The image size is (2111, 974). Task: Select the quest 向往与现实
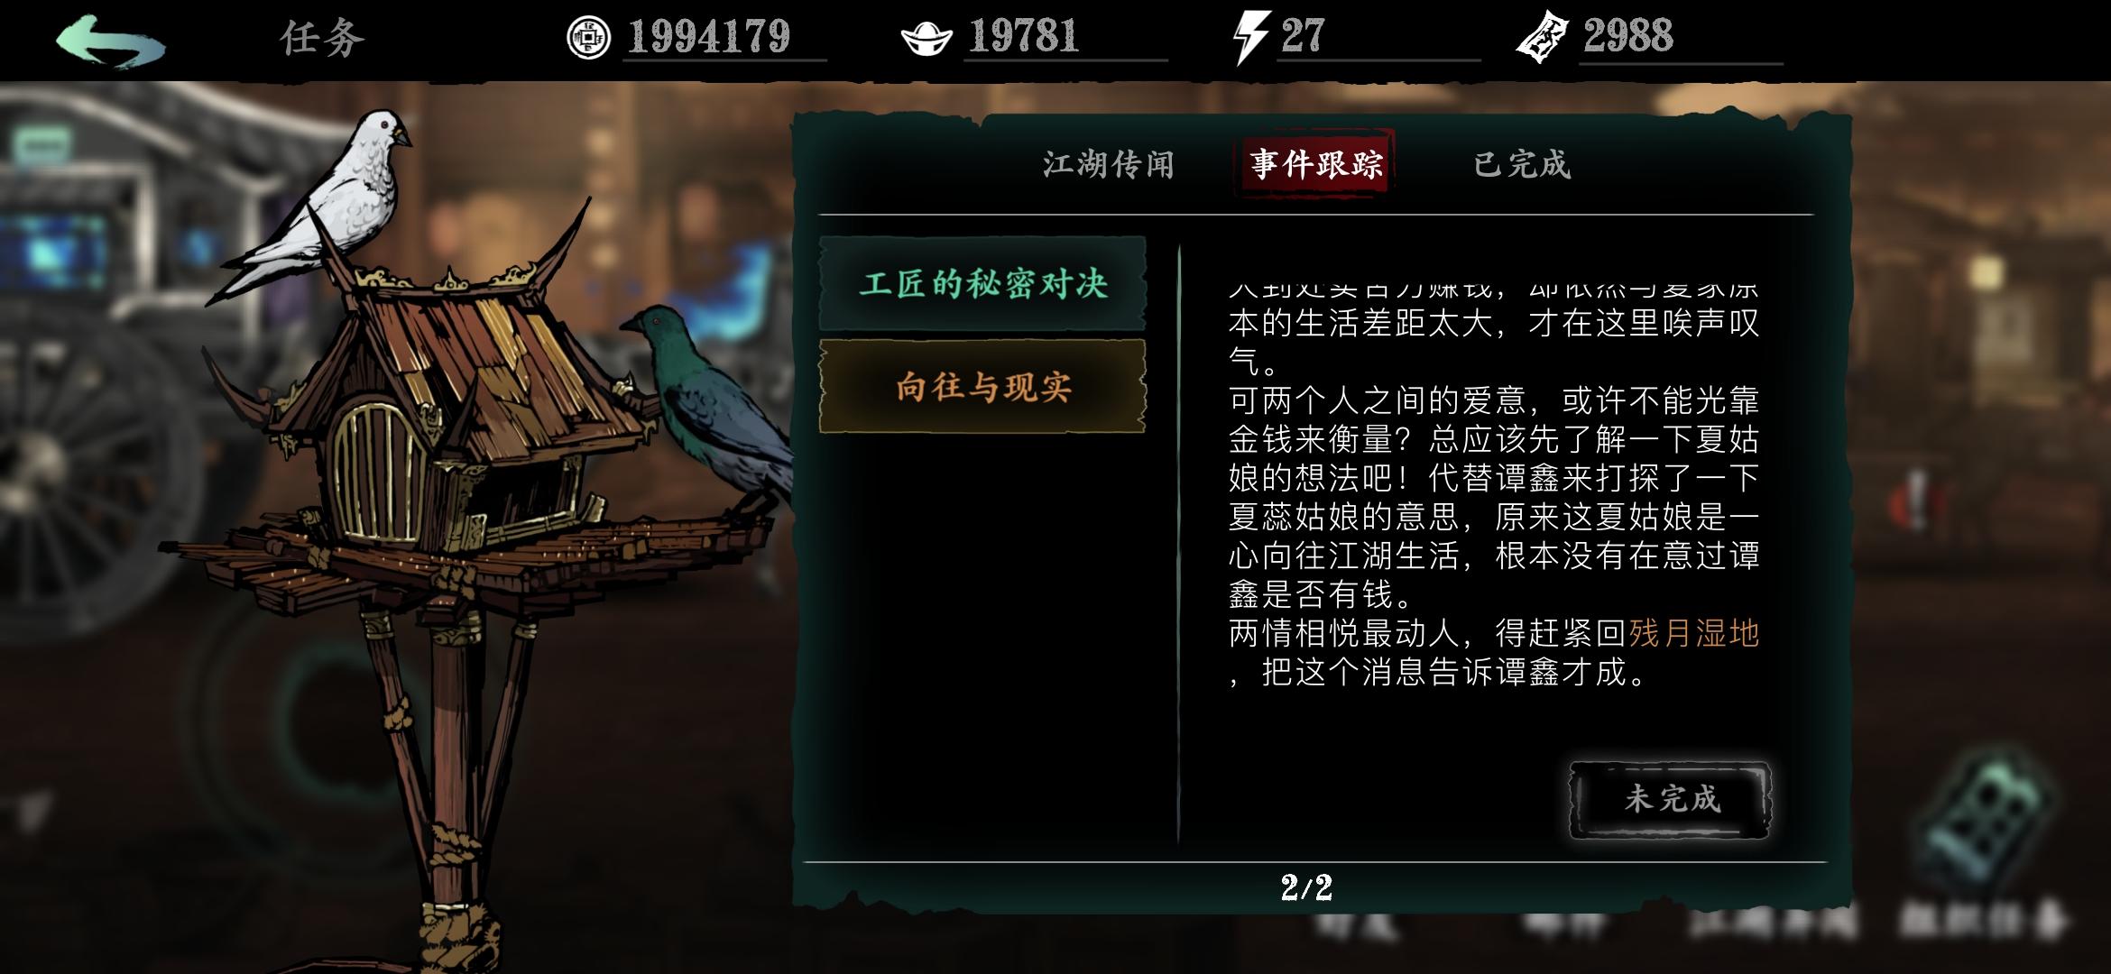click(982, 387)
